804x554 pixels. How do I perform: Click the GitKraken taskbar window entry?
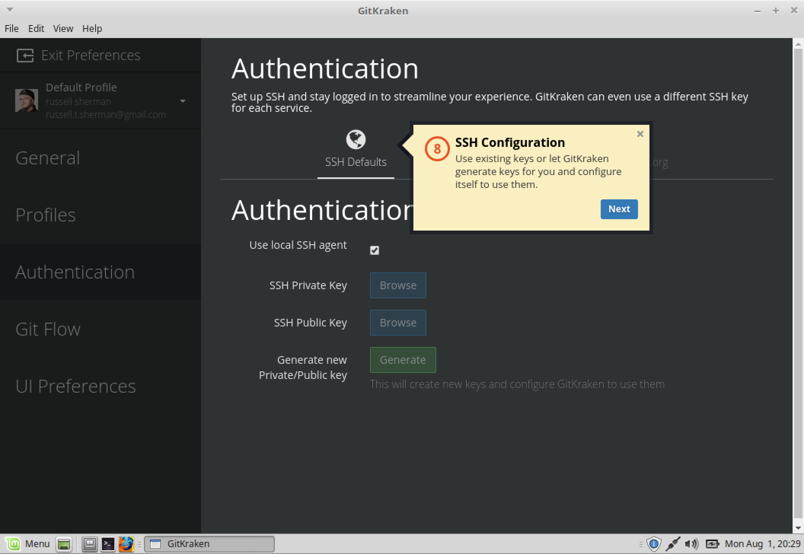tap(209, 544)
